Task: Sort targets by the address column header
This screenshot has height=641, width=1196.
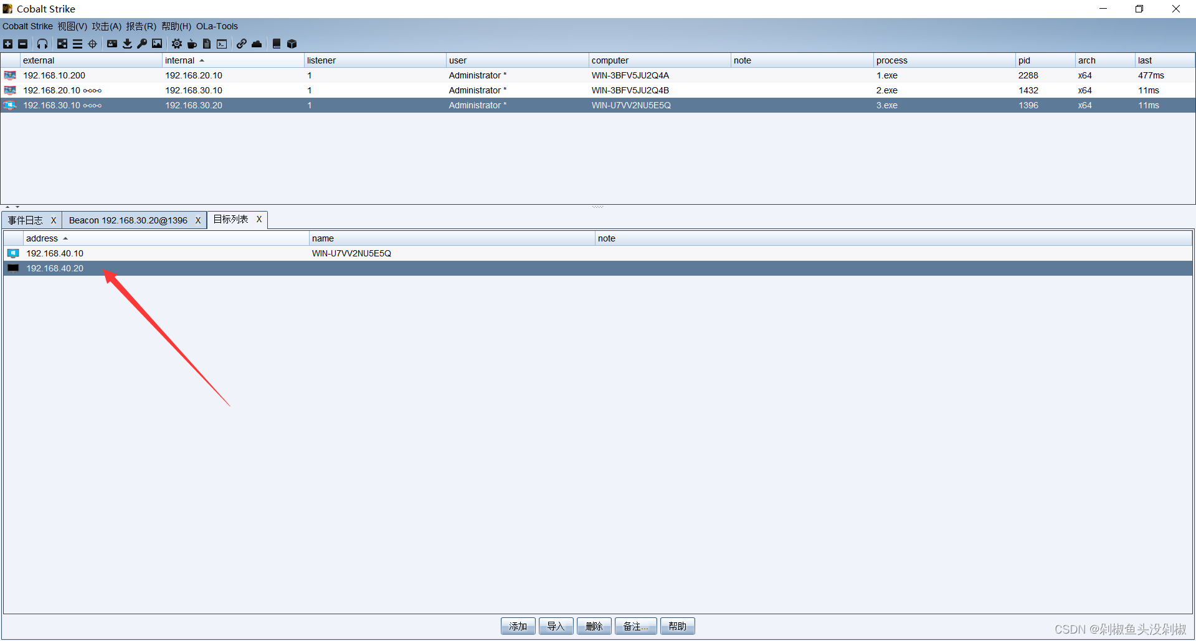Action: [x=166, y=238]
